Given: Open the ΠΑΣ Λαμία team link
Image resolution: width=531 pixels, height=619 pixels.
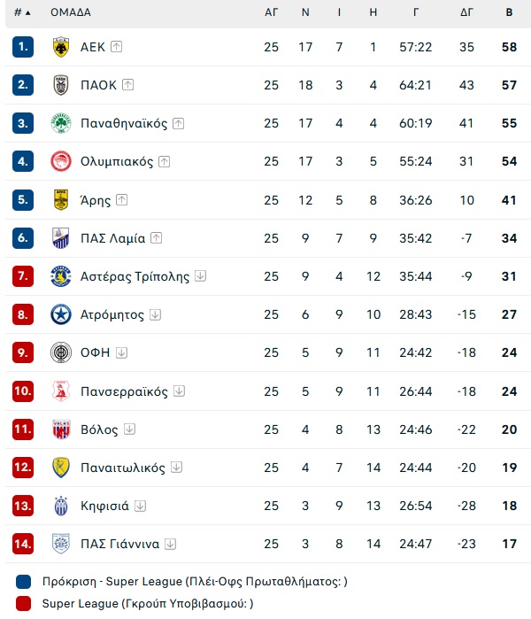Looking at the screenshot, I should pyautogui.click(x=112, y=238).
